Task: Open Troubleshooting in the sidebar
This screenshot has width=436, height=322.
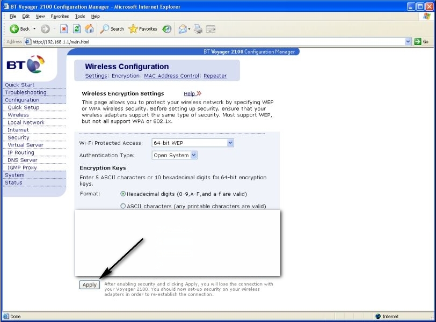Action: [26, 92]
